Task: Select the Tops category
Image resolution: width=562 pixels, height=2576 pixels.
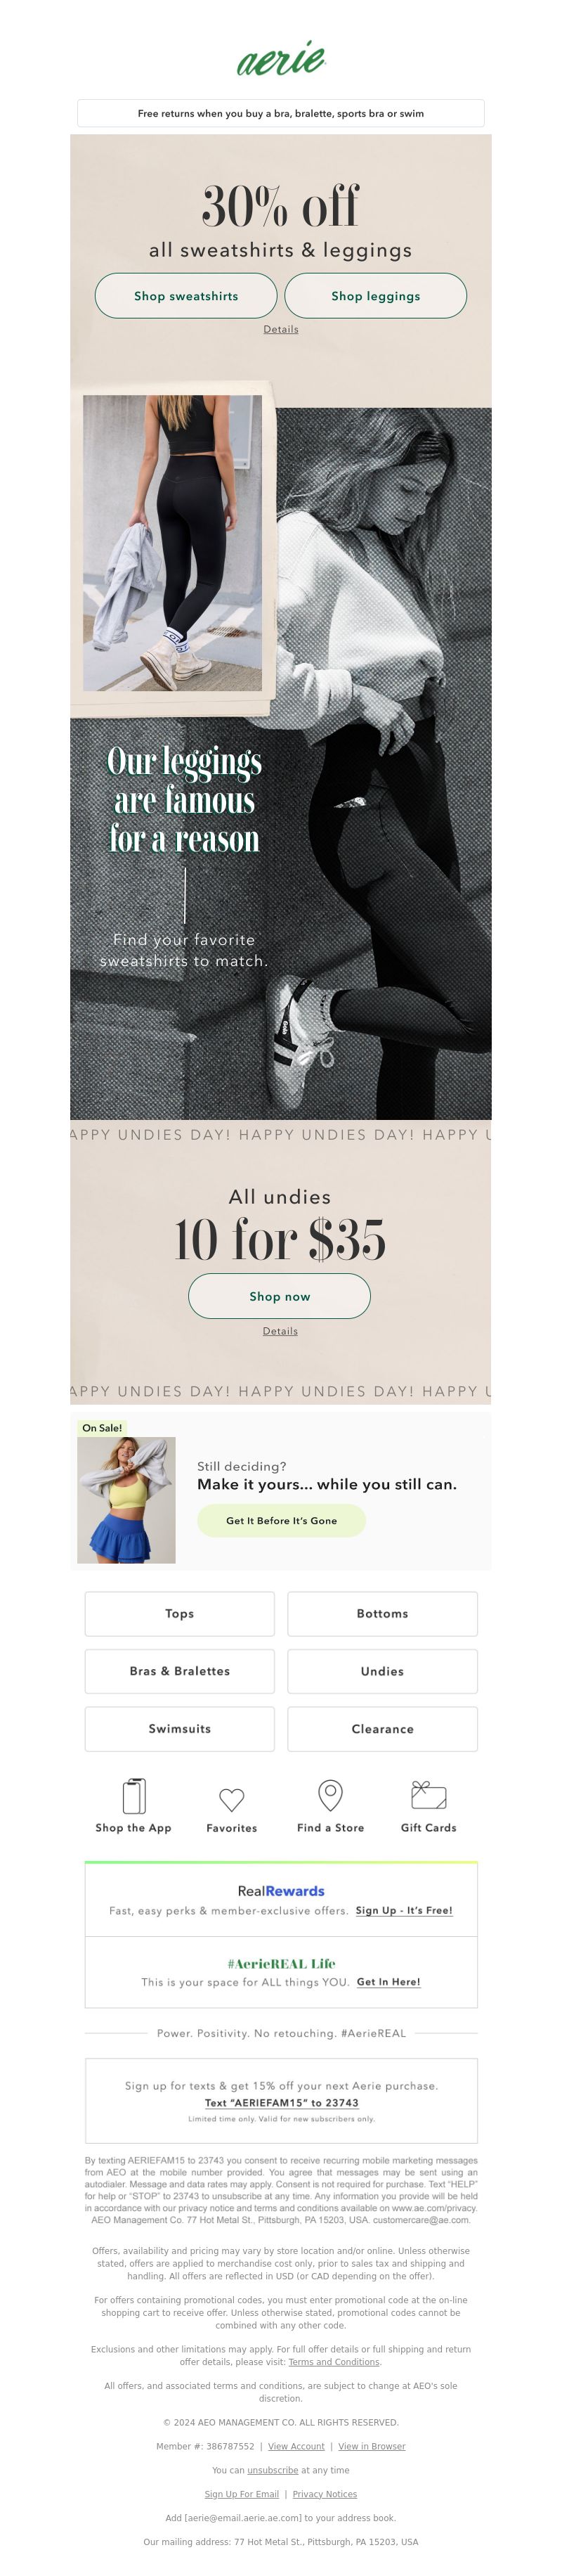Action: pos(180,1613)
